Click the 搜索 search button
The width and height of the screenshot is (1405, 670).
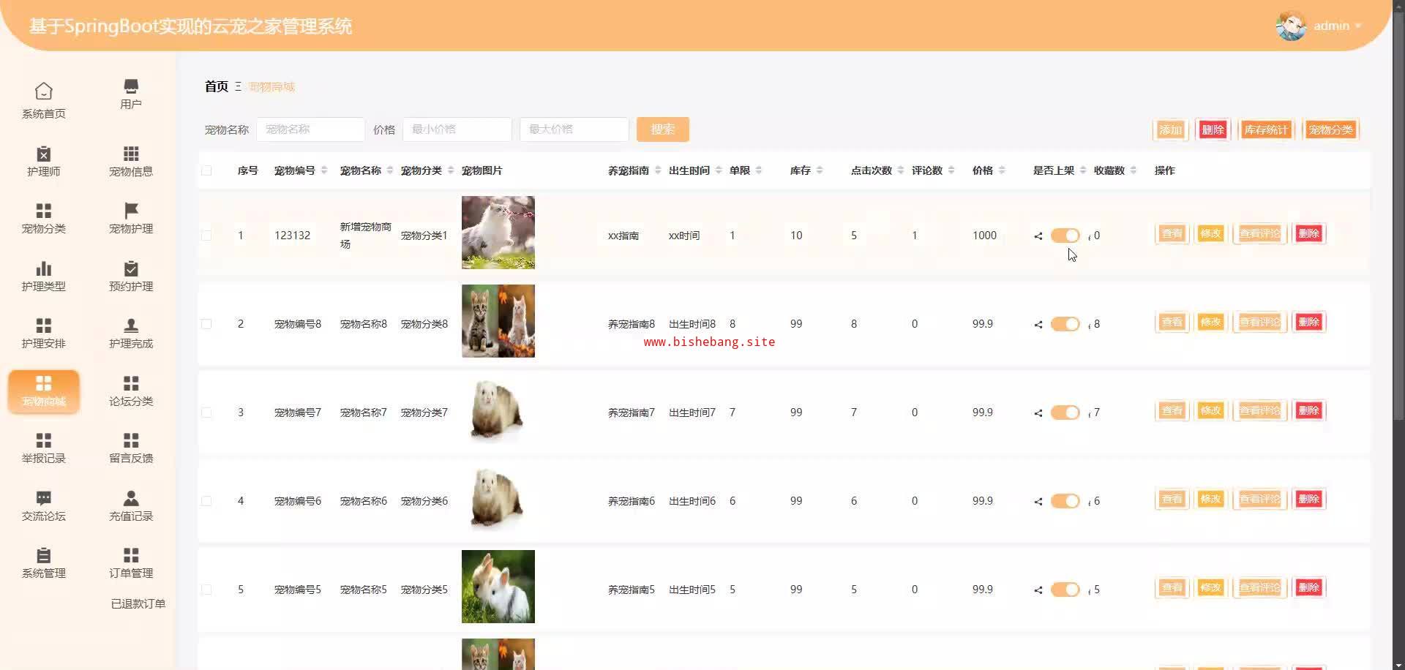pyautogui.click(x=662, y=129)
